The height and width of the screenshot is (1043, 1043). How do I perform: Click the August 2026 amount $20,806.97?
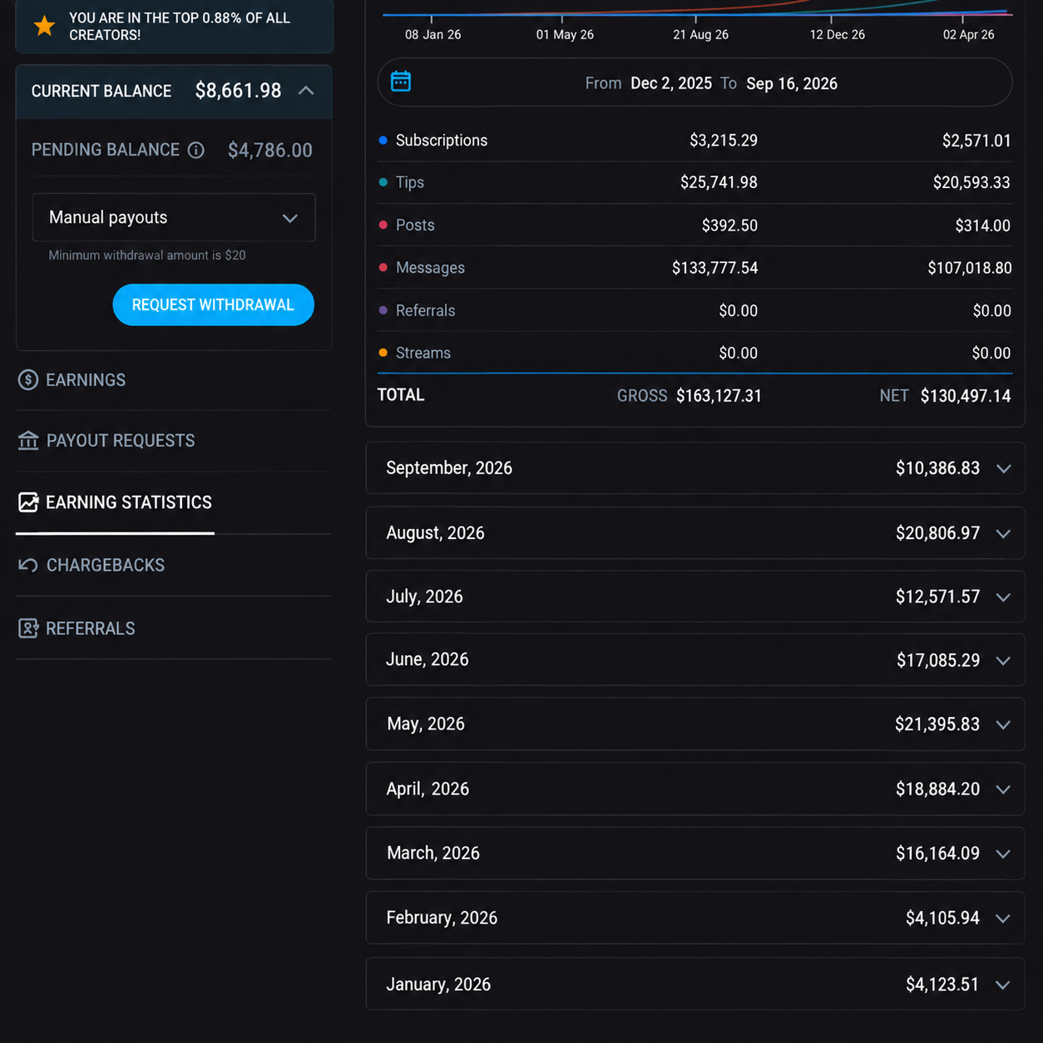point(937,533)
